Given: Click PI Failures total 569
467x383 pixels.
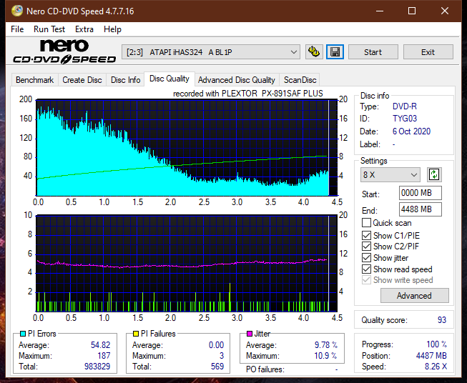Looking at the screenshot, I should click(217, 366).
